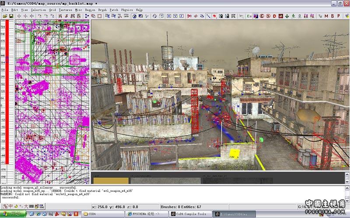Click the plain red M letter beside B
The width and height of the screenshot is (350, 218).
pyautogui.click(x=326, y=16)
